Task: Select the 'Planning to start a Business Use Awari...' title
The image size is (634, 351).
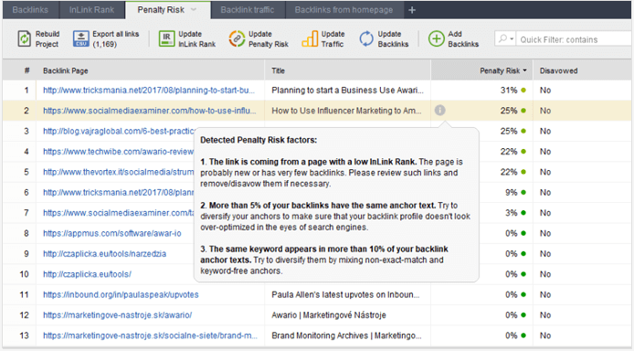Action: click(x=347, y=90)
